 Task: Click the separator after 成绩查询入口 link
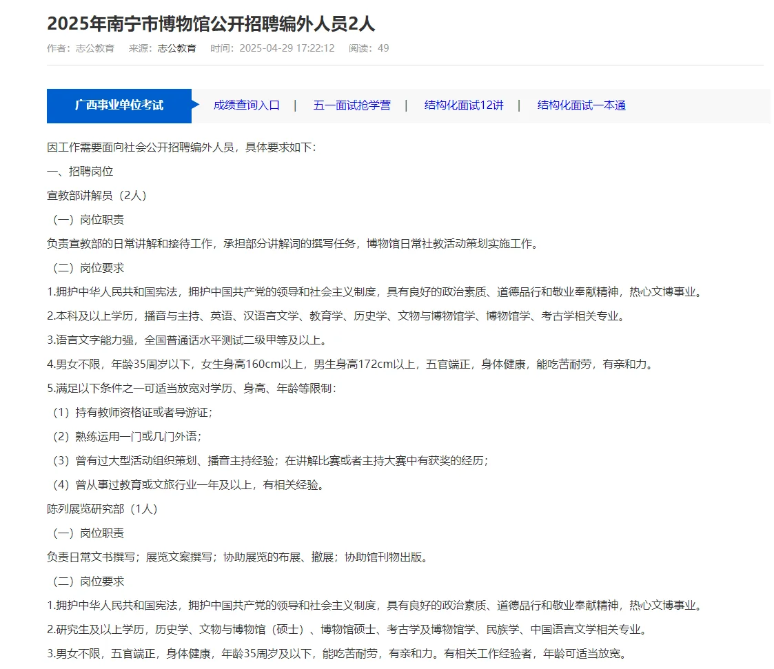296,105
